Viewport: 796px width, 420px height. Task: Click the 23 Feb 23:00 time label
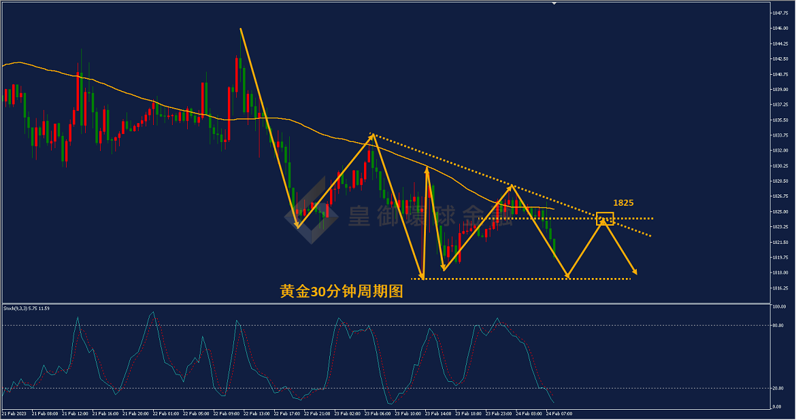(499, 414)
